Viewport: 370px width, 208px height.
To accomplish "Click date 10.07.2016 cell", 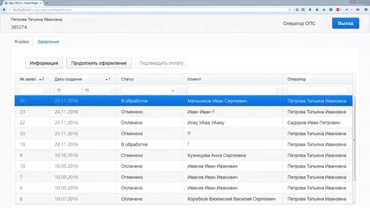I will coord(66,199).
